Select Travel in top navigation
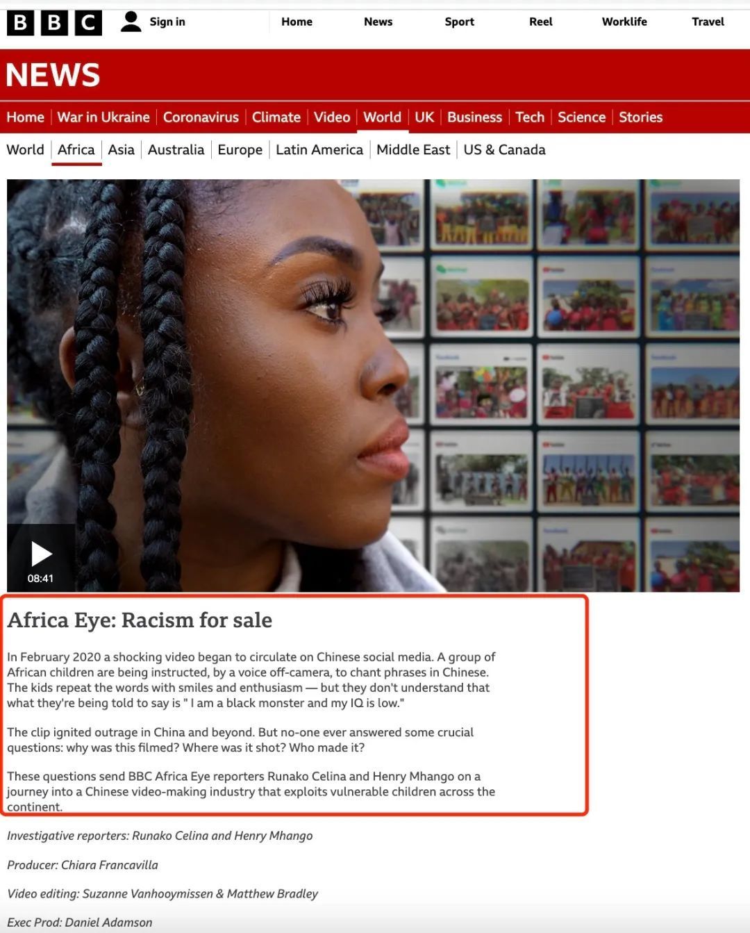Screen dimensions: 750x933 coord(707,22)
